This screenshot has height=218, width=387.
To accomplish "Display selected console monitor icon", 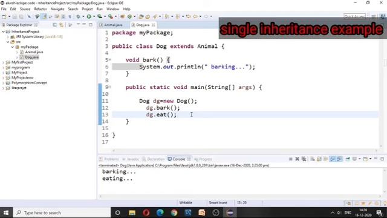I will [354, 159].
